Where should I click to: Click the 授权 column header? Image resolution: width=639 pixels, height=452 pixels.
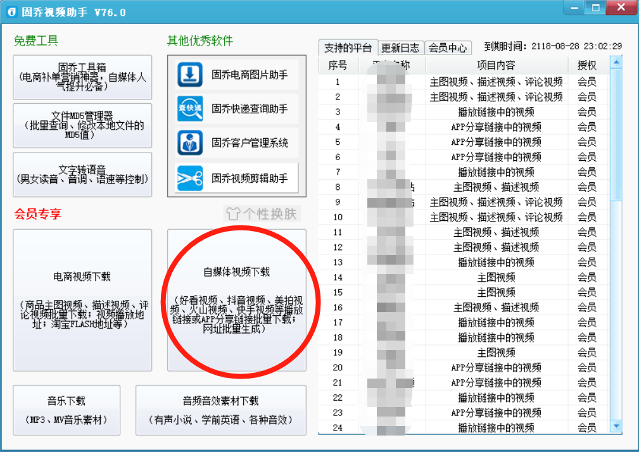(587, 65)
